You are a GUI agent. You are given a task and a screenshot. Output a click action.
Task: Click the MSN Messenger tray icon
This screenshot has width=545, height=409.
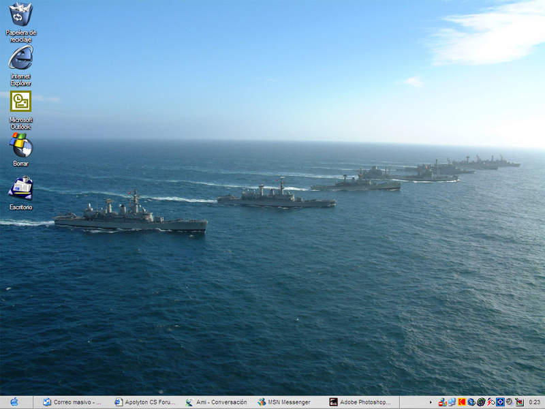(x=442, y=402)
